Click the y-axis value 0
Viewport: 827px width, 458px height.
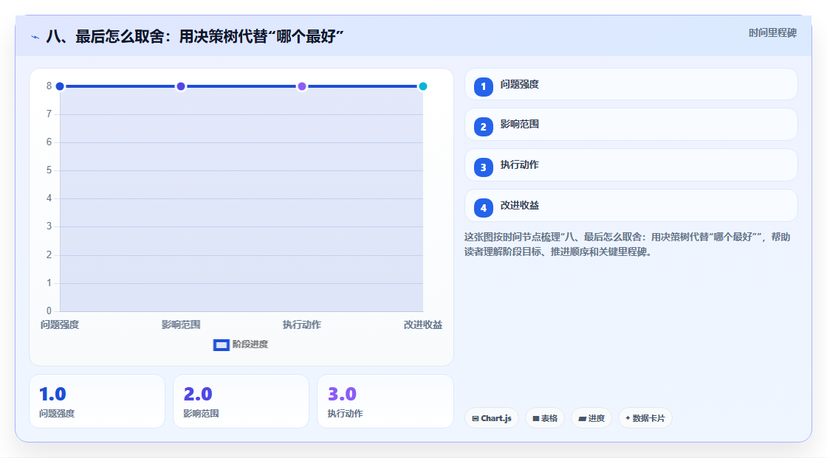49,311
